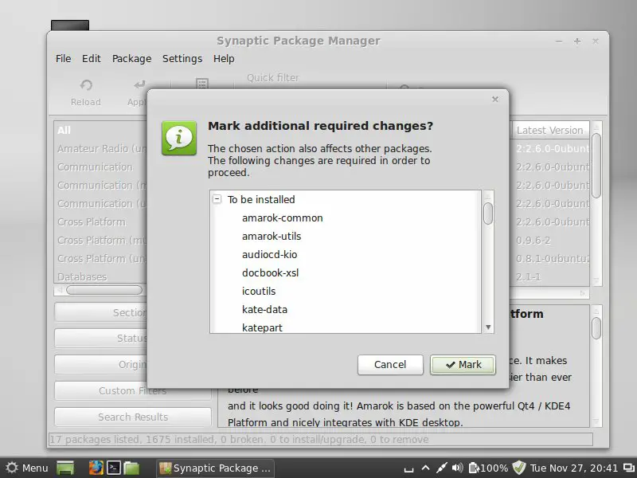637x478 pixels.
Task: Click the volume speaker tray icon
Action: click(x=457, y=468)
